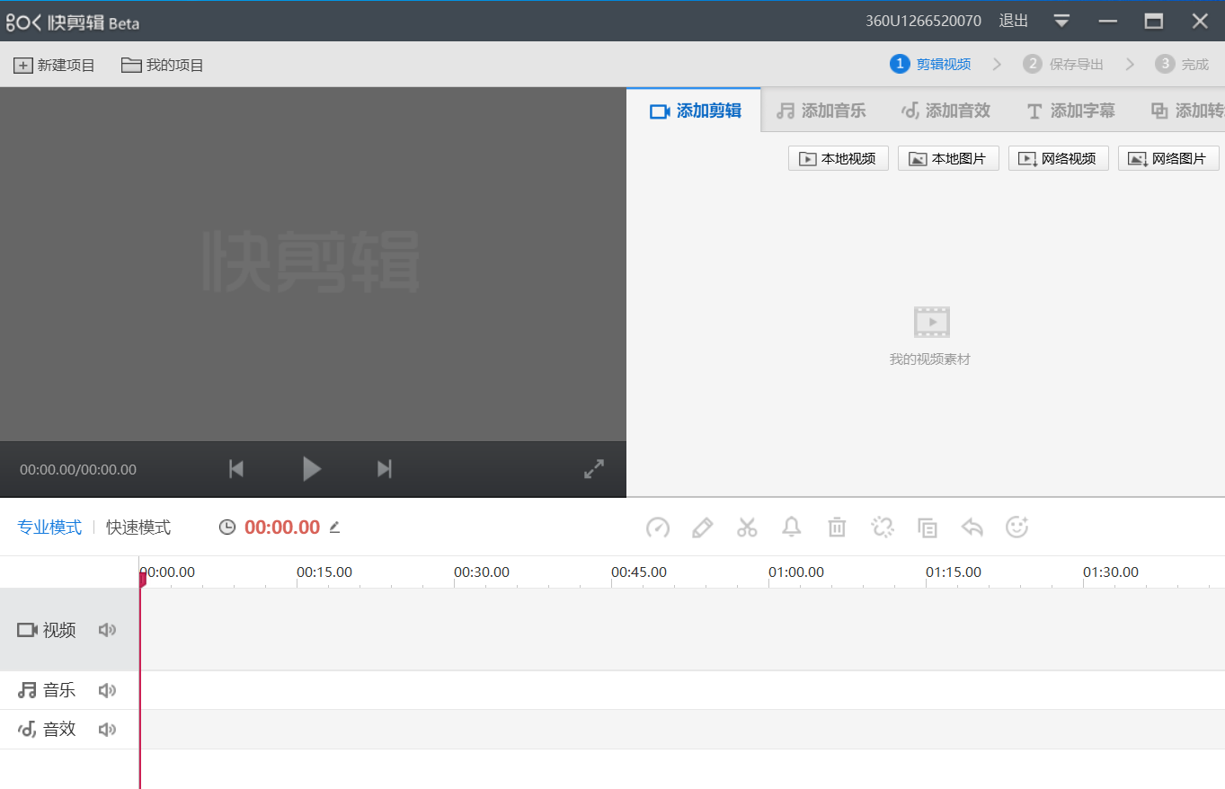Click step 3 完成
The image size is (1225, 789).
click(1182, 64)
